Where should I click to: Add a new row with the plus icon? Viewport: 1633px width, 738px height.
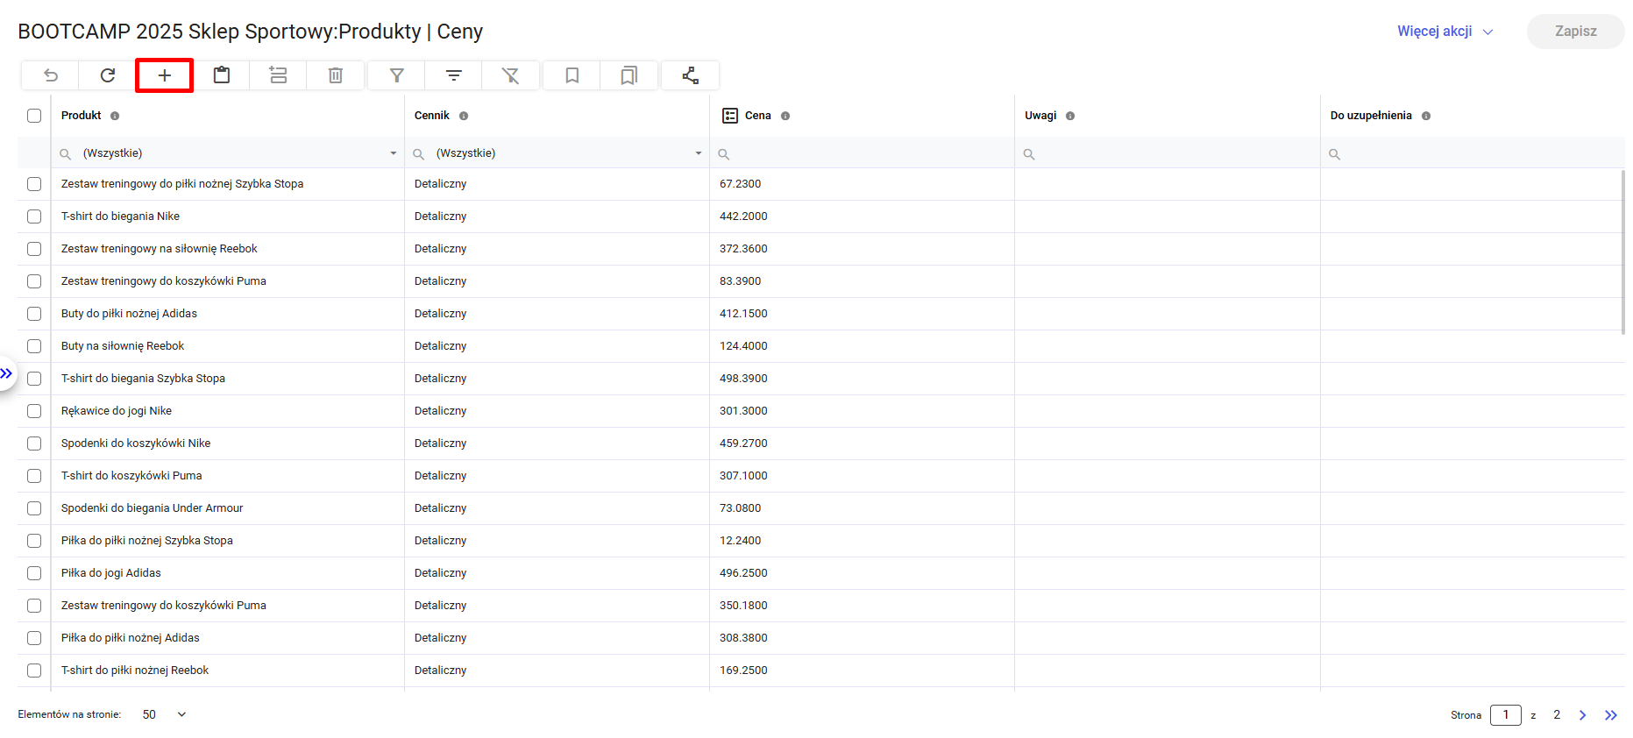coord(165,75)
